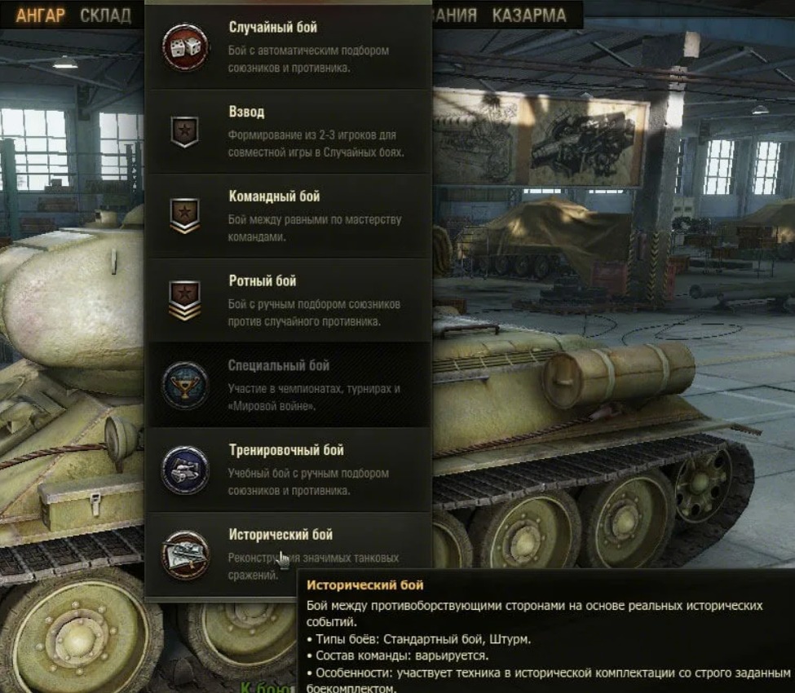Select the Специальный бой entry
This screenshot has width=795, height=693.
point(279,365)
